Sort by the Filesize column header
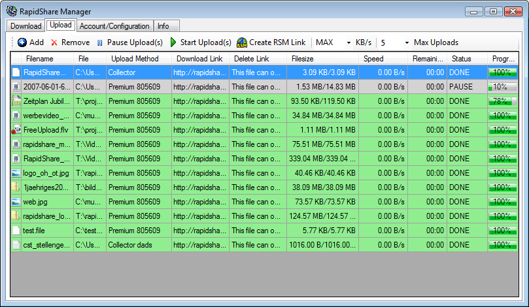Image resolution: width=529 pixels, height=307 pixels. point(302,59)
